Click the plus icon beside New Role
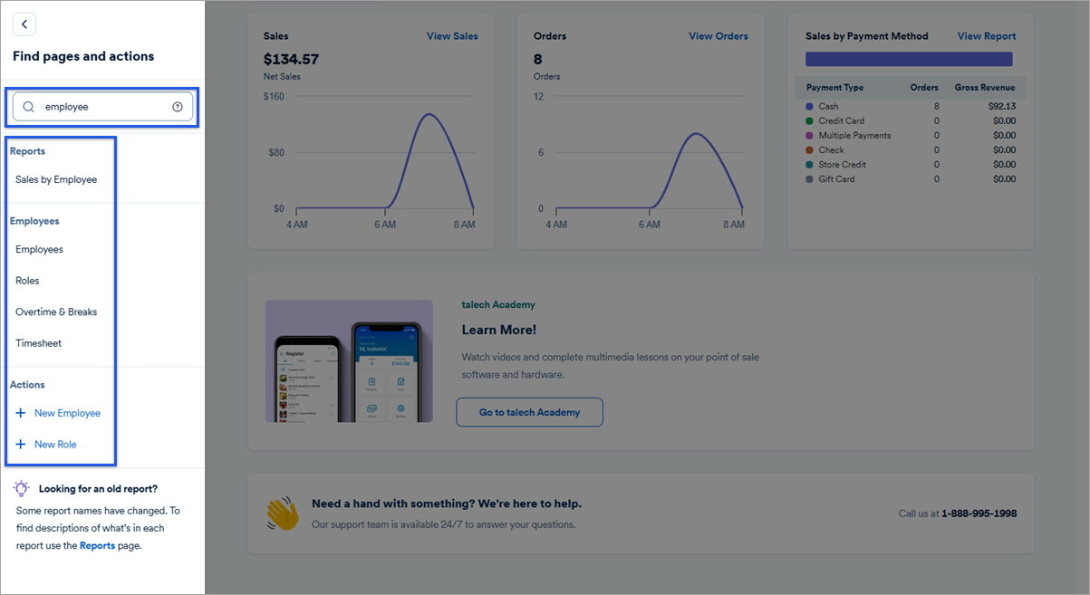1090x595 pixels. [21, 445]
